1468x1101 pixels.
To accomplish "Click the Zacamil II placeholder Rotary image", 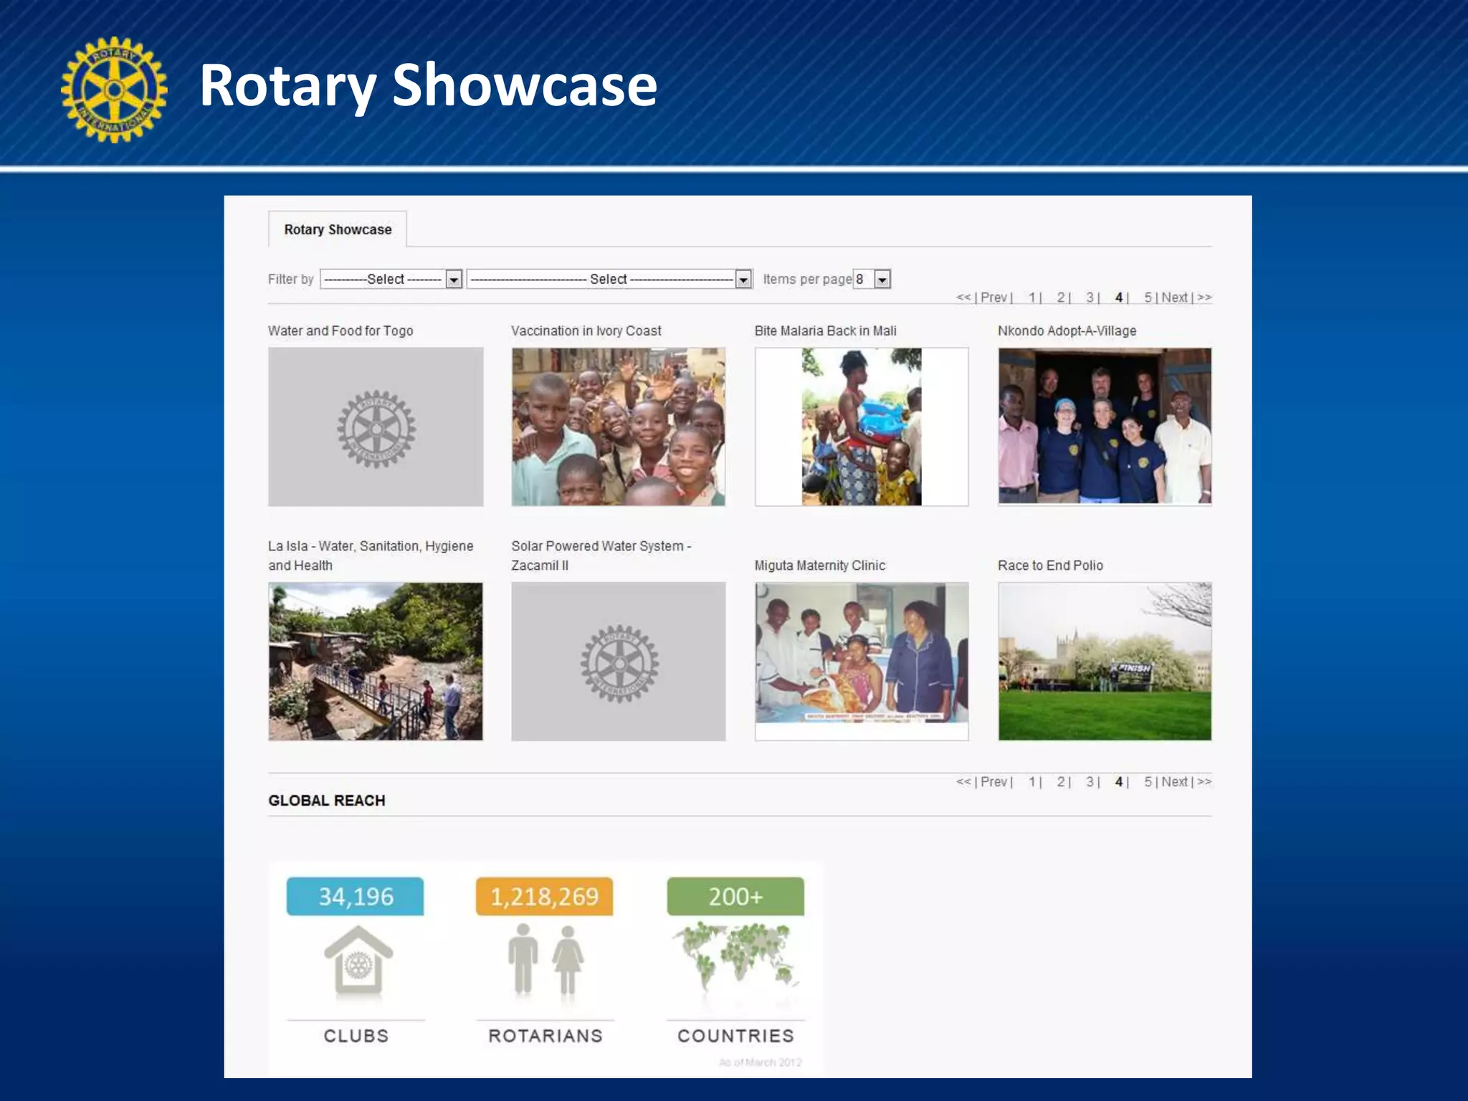I will point(619,662).
